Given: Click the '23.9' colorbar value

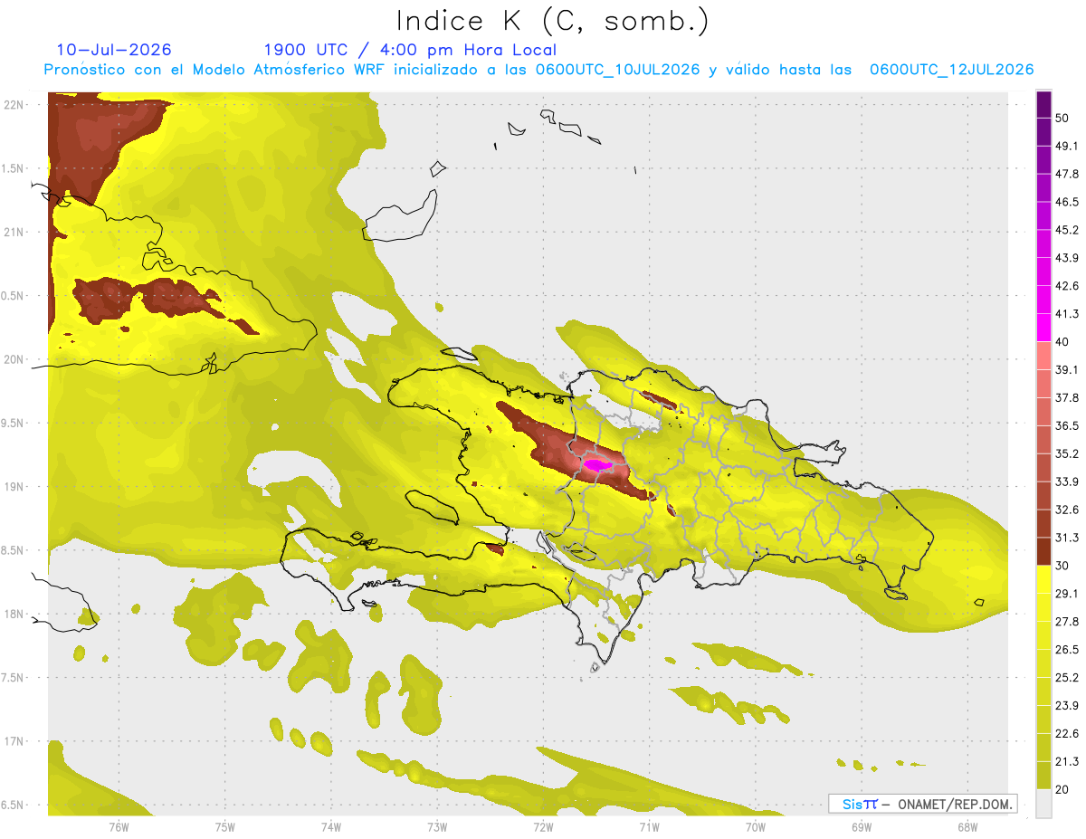Looking at the screenshot, I should (1067, 705).
